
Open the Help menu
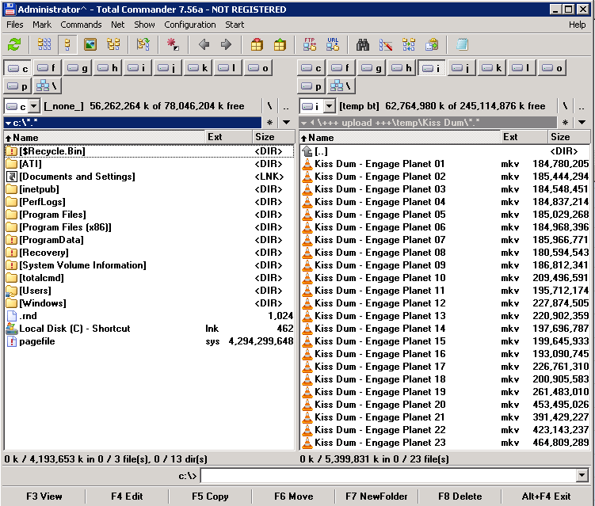(x=577, y=25)
